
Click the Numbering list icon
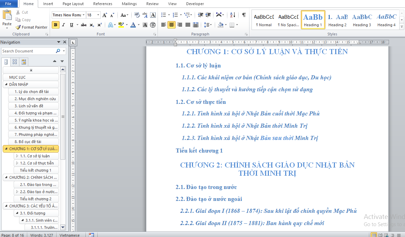click(x=175, y=15)
